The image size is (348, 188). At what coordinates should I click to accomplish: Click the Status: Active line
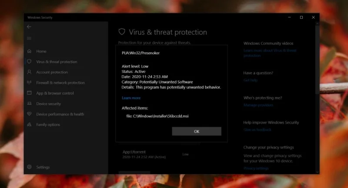pos(134,71)
